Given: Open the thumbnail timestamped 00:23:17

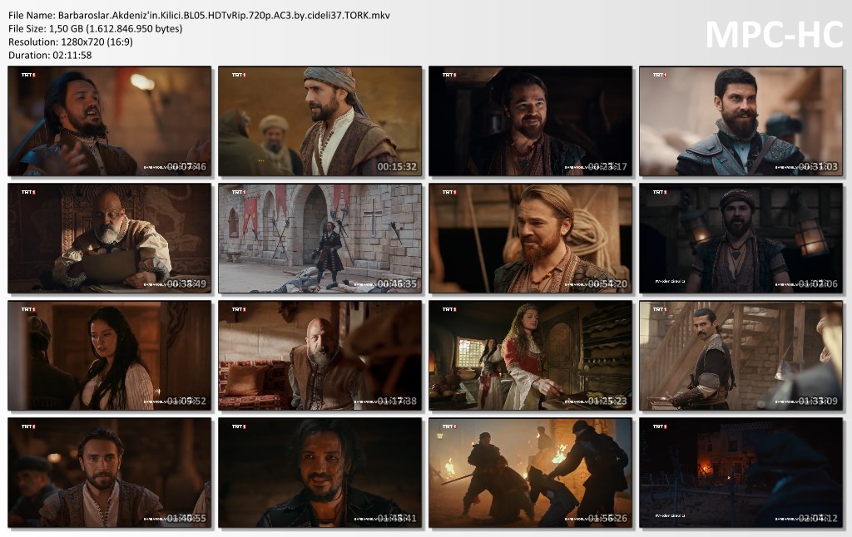Looking at the screenshot, I should pyautogui.click(x=530, y=121).
